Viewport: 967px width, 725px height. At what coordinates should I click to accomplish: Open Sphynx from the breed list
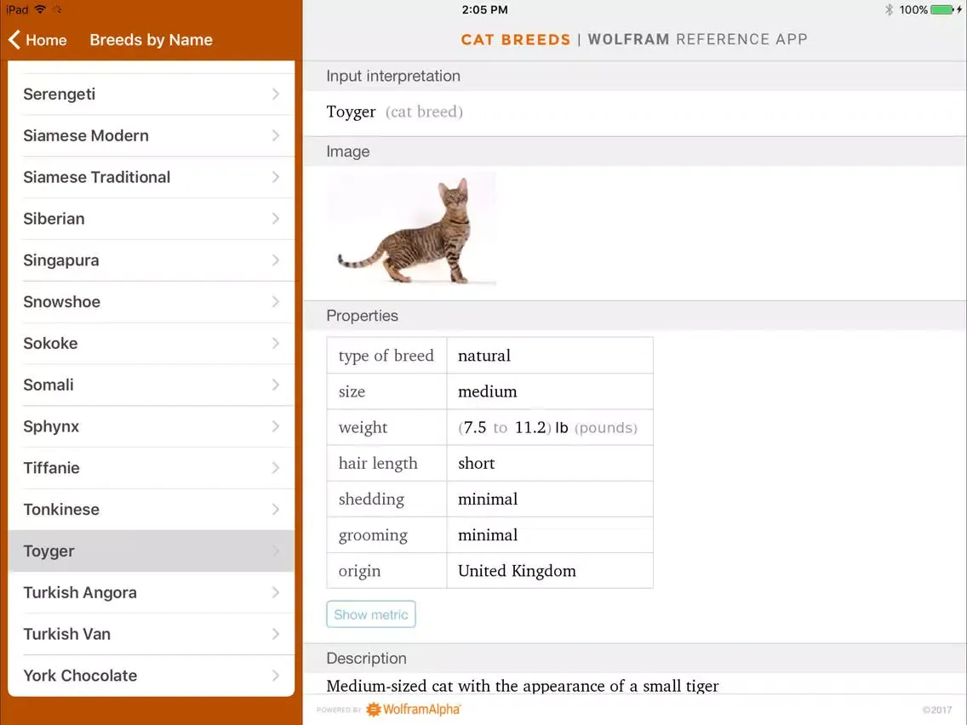pos(152,426)
